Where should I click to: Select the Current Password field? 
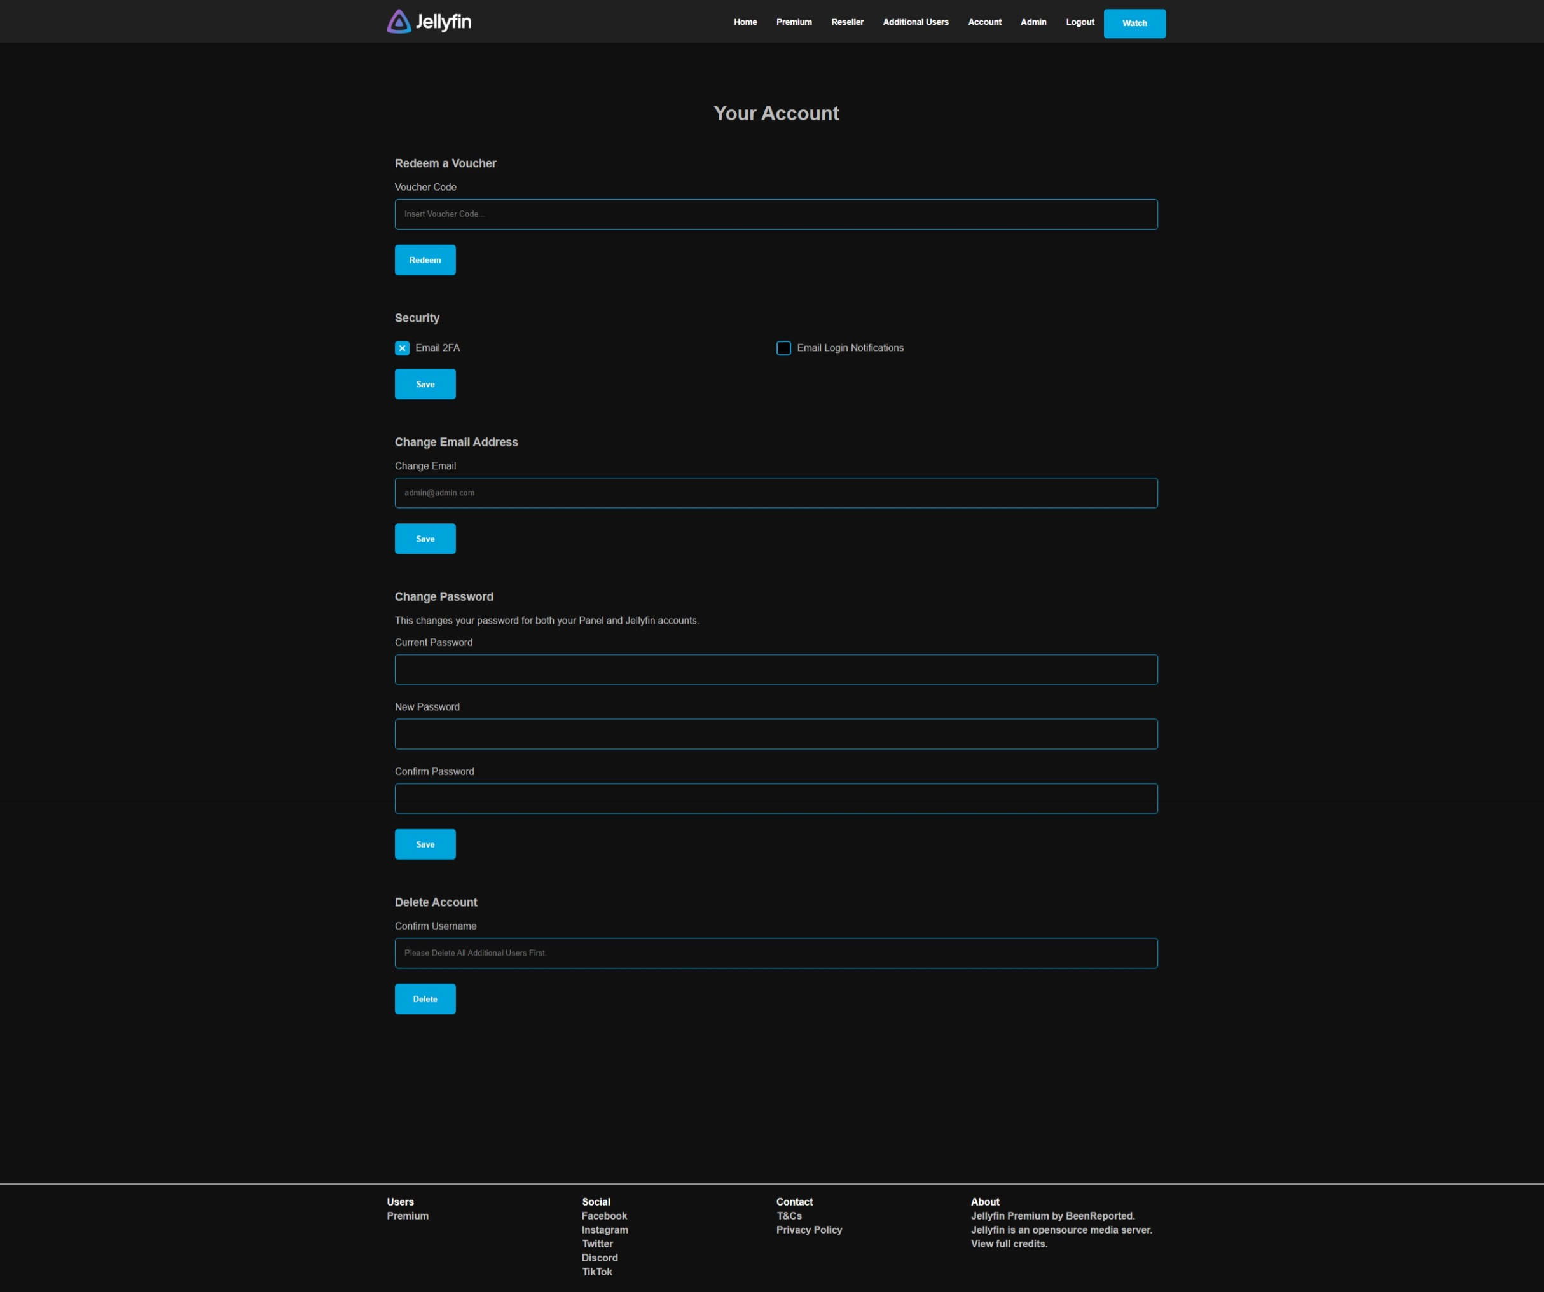[x=776, y=669]
